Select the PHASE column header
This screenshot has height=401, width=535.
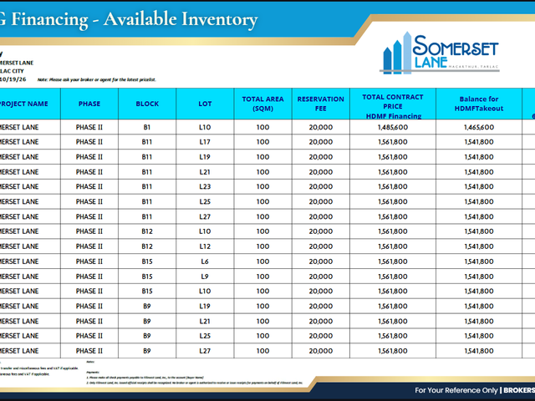[89, 104]
